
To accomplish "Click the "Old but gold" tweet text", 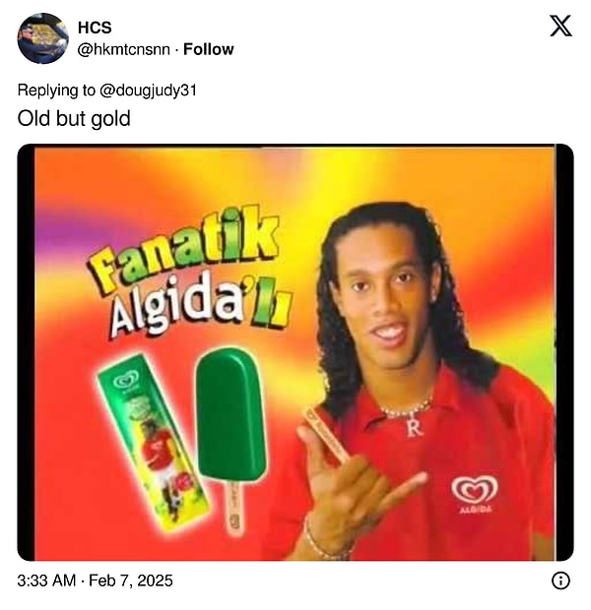I will [x=74, y=118].
